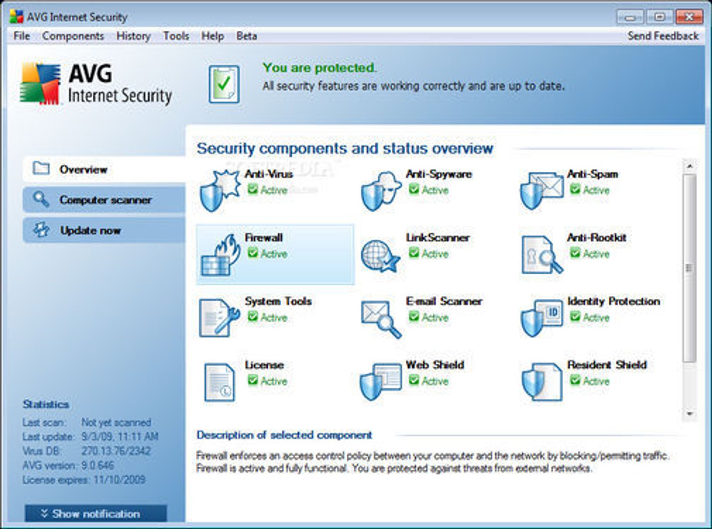Click the Send Feedback link

click(x=663, y=36)
